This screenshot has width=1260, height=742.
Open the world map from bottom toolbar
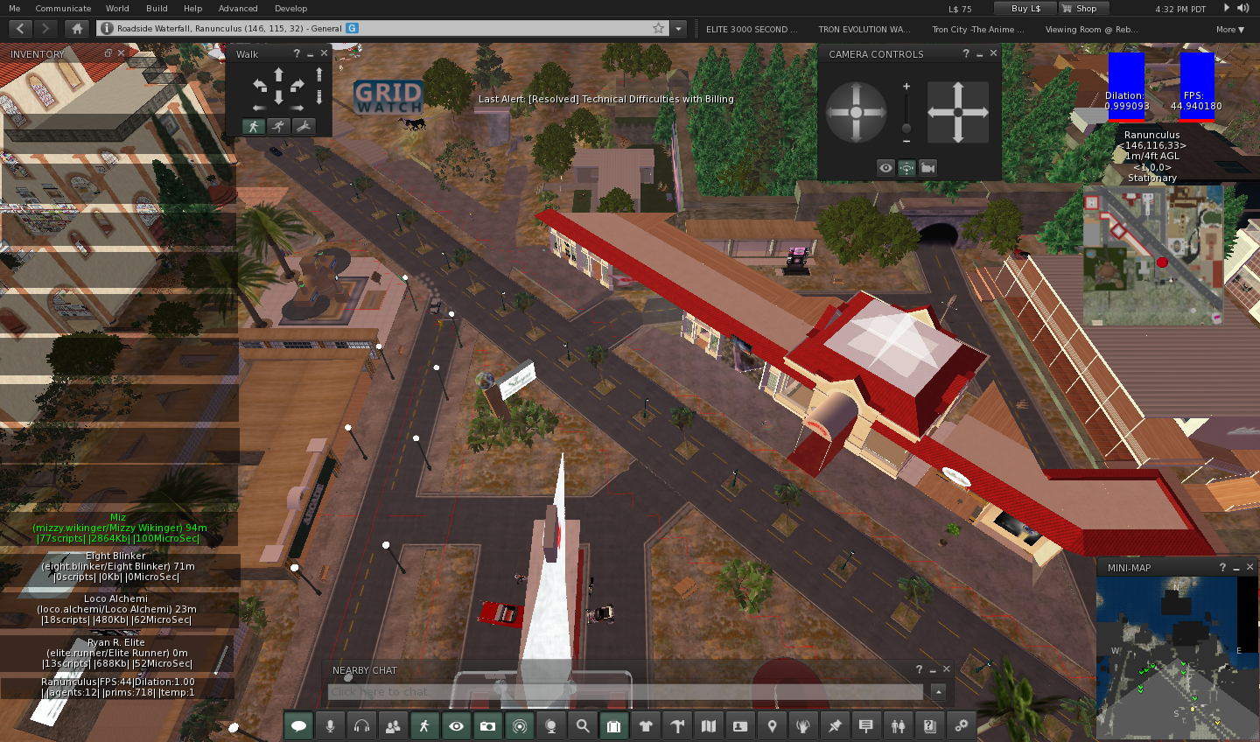coord(709,725)
